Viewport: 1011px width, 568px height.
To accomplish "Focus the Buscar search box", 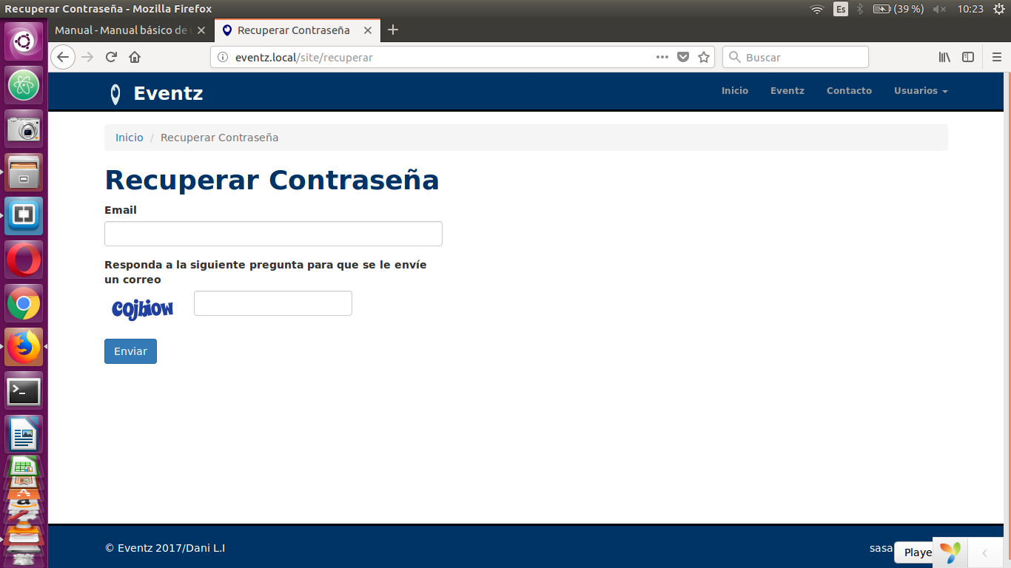I will (796, 57).
